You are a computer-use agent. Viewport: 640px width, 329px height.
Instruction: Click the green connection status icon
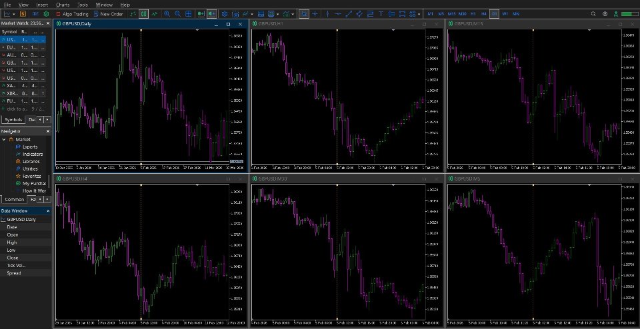pyautogui.click(x=615, y=14)
